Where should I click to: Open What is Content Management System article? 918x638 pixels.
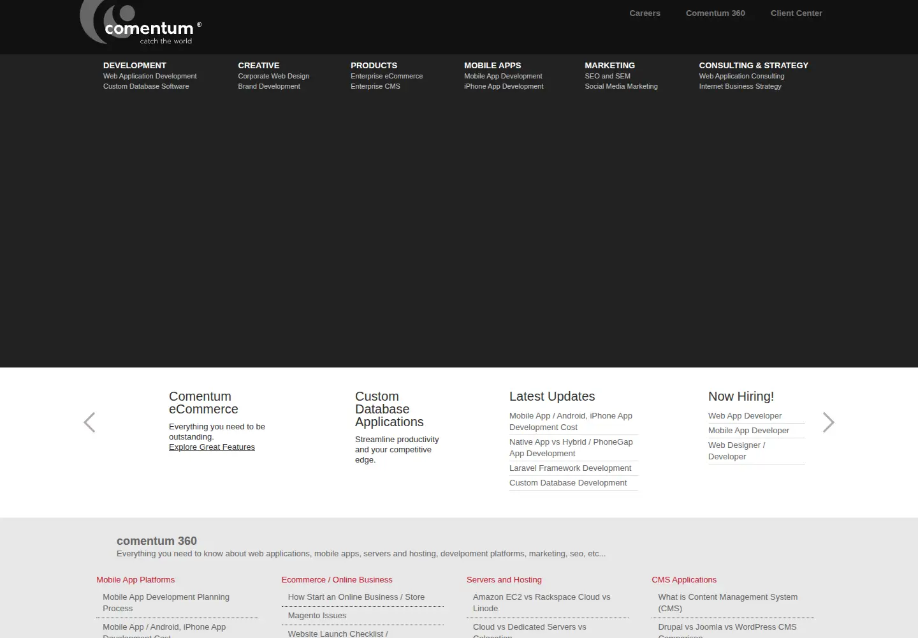(727, 603)
